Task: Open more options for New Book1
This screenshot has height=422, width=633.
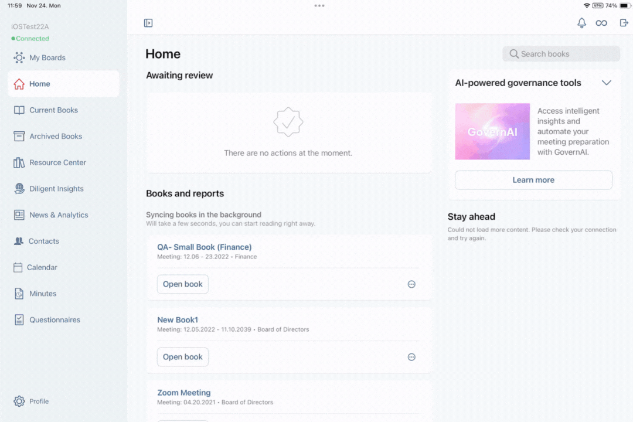Action: click(x=411, y=357)
